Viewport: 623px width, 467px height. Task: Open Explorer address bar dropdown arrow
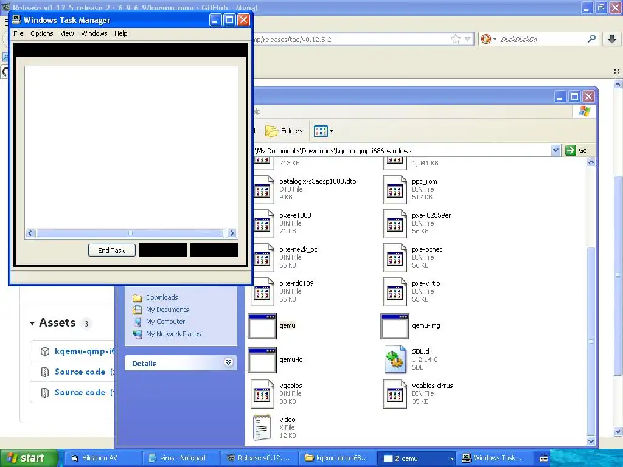pyautogui.click(x=555, y=150)
